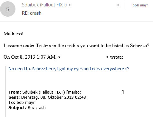Select the sender name Sduibek (Fallout FIXT)

[44, 5]
